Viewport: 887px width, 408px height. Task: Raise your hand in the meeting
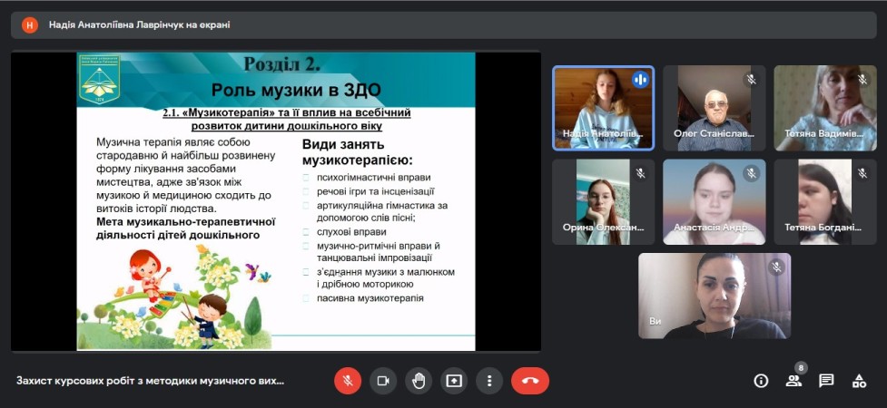click(x=419, y=381)
